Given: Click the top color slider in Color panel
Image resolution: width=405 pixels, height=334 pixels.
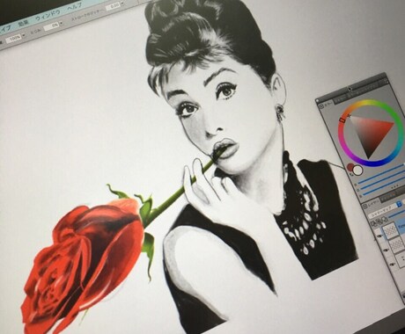Looking at the screenshot, I should click(x=381, y=174).
